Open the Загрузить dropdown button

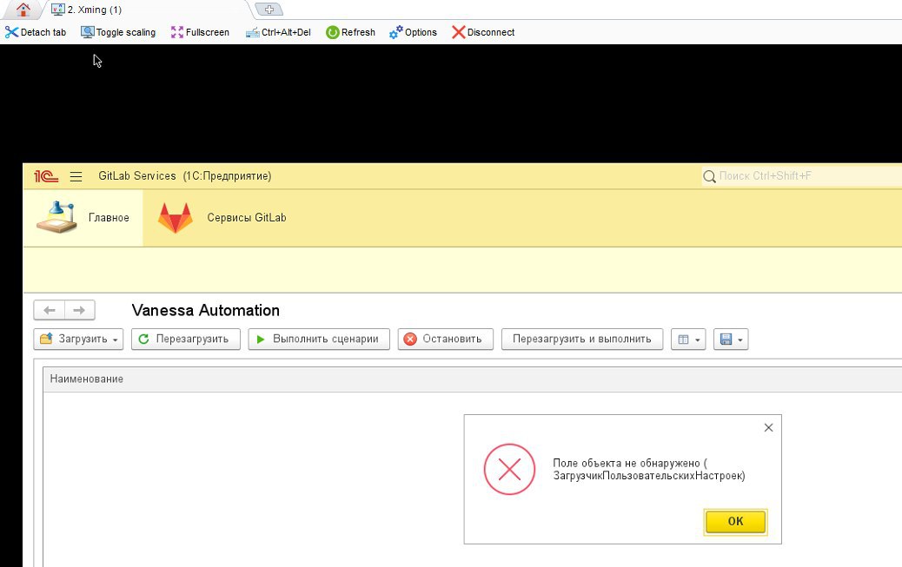78,340
